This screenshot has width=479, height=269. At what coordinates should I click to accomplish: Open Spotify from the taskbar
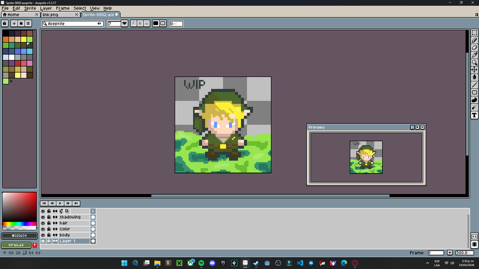pyautogui.click(x=201, y=263)
